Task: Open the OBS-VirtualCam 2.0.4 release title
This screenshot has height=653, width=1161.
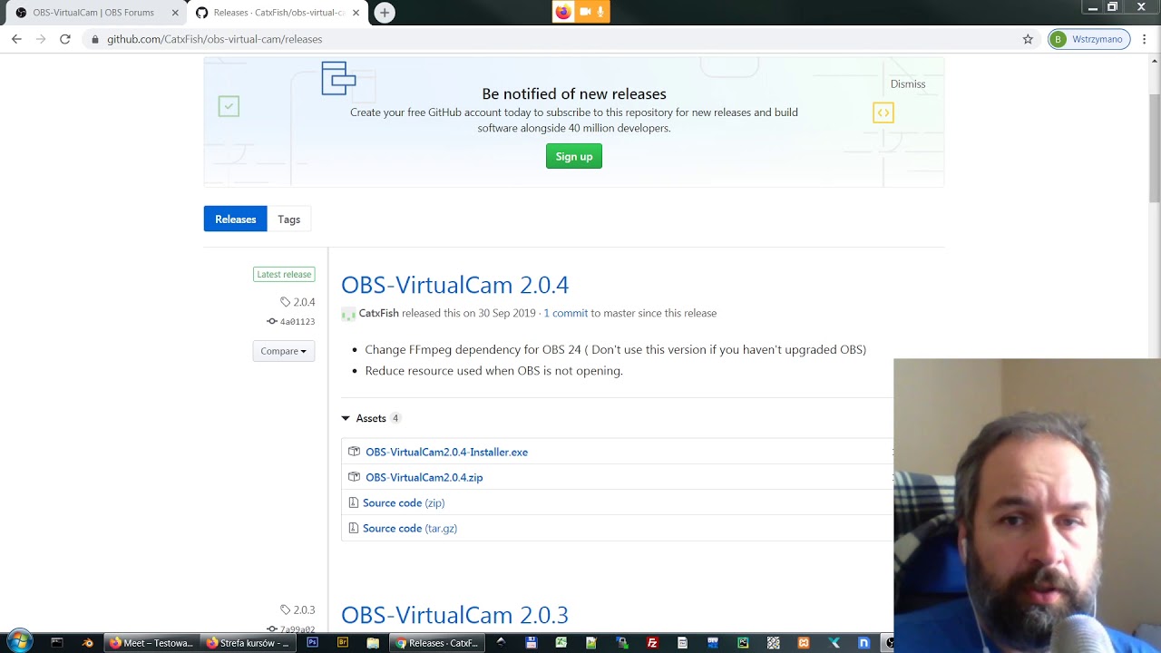Action: [x=455, y=285]
